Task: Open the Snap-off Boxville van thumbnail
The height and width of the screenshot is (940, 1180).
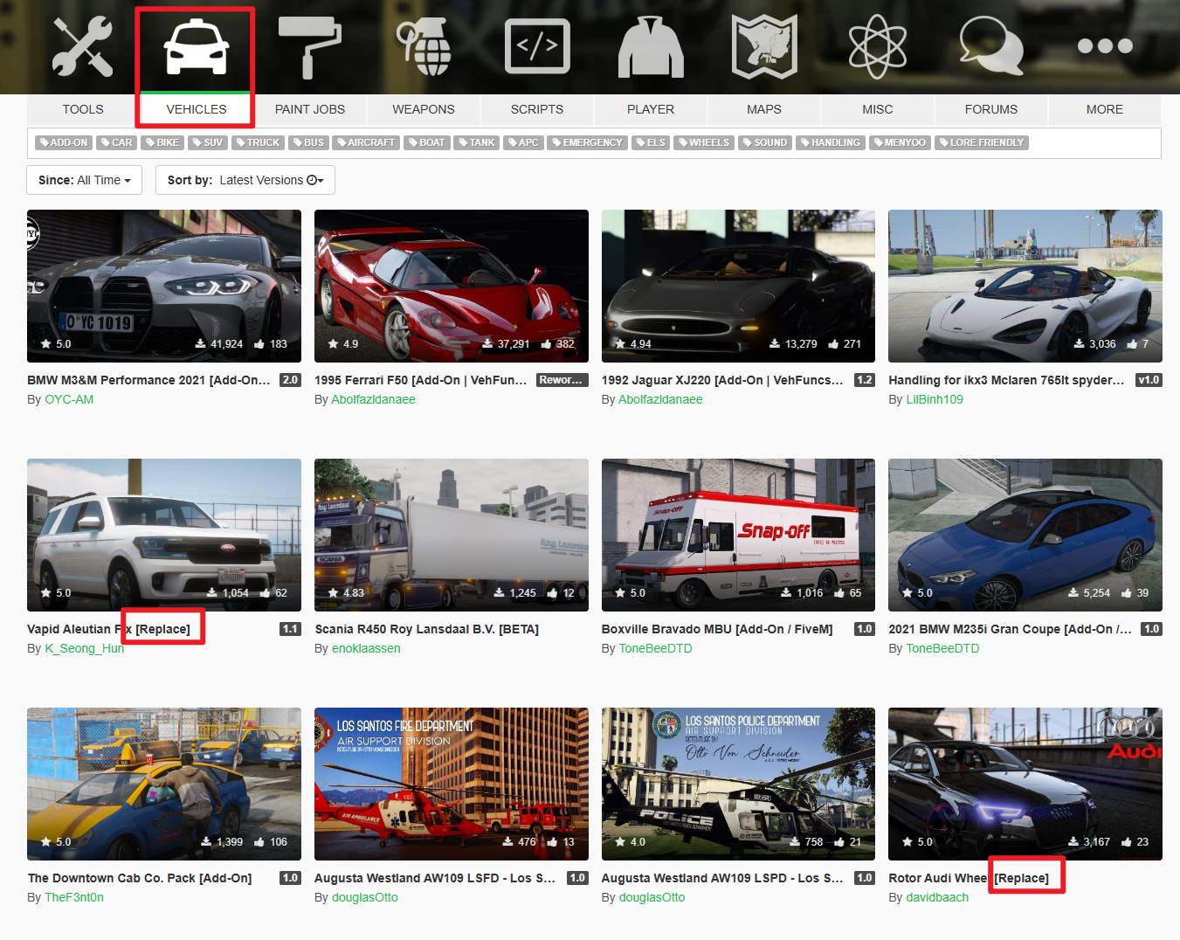Action: click(738, 535)
